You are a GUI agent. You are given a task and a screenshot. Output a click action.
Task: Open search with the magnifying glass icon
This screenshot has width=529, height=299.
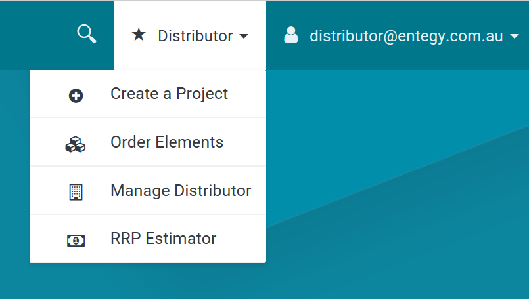(87, 33)
